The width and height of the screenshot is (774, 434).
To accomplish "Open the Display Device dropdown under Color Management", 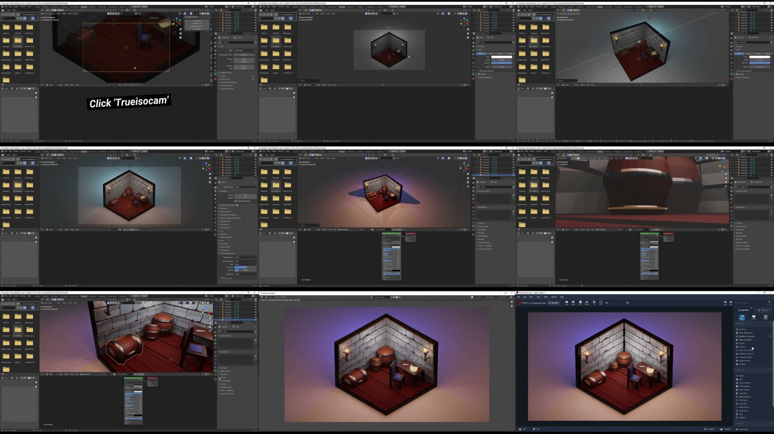I will pos(245,258).
